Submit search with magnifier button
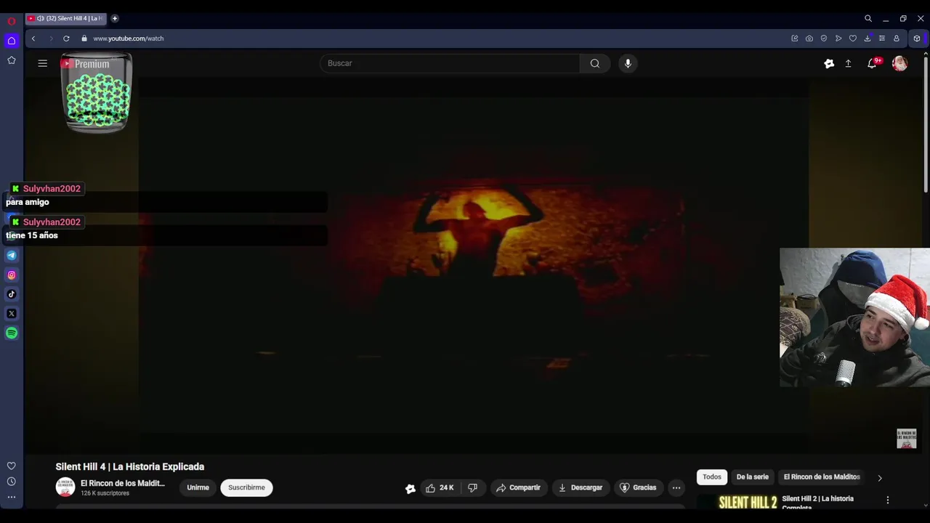930x523 pixels. point(595,63)
